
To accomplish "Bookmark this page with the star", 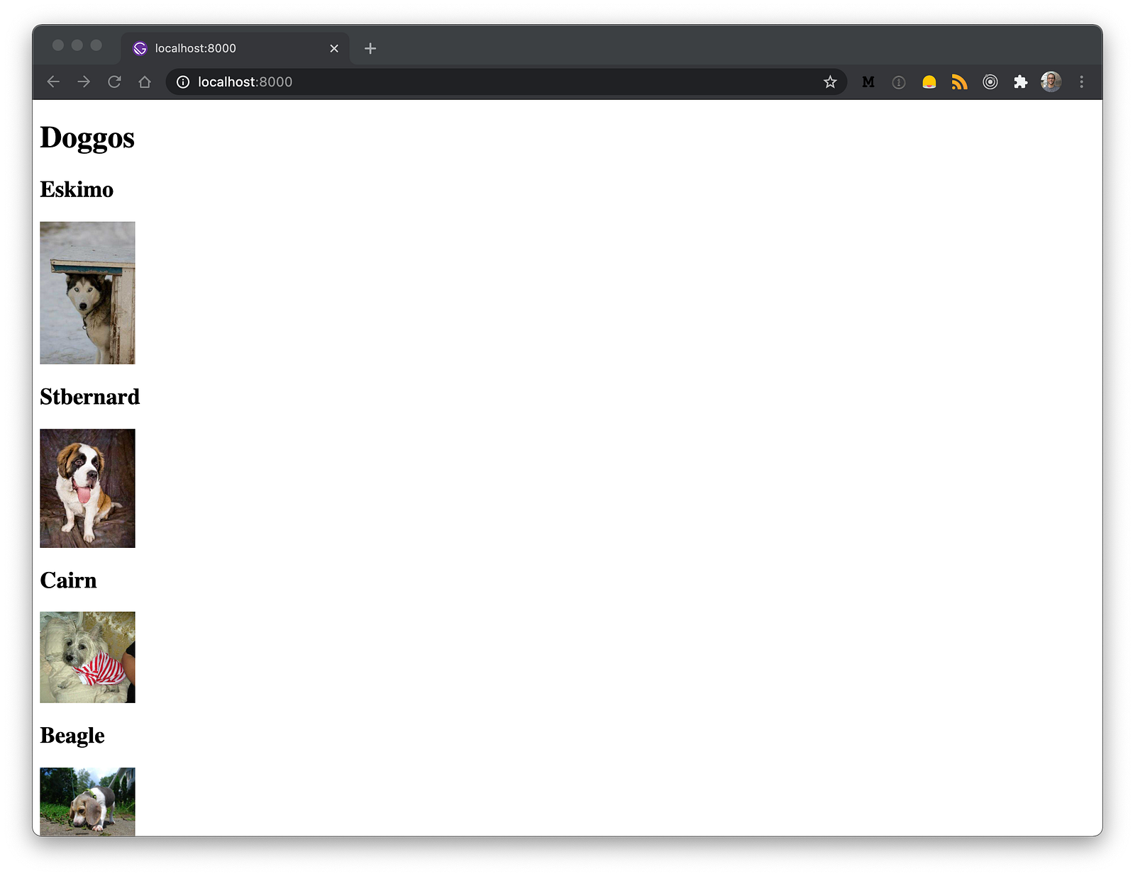I will point(830,82).
